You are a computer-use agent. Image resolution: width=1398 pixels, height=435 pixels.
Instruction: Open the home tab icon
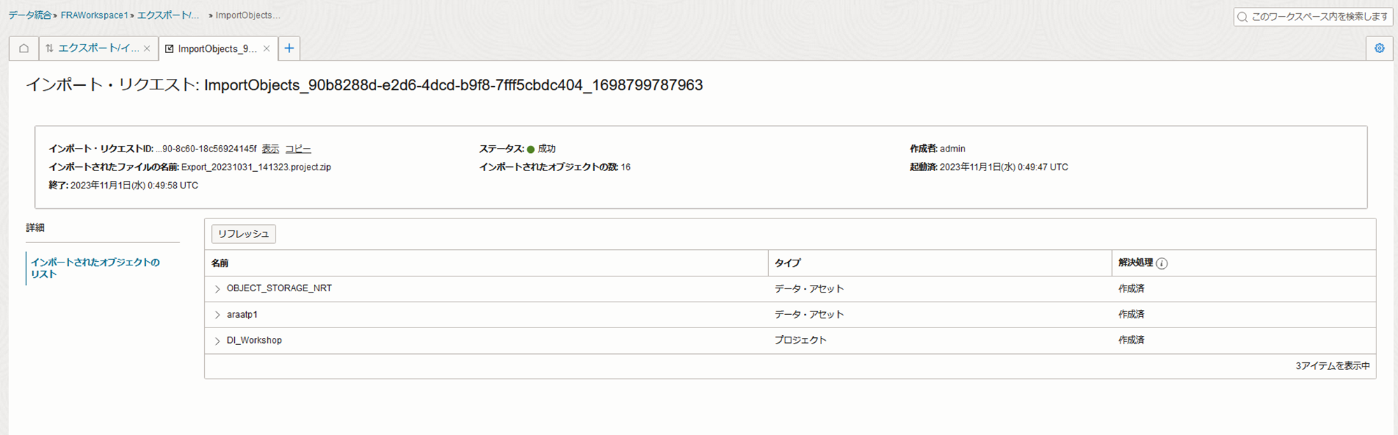click(x=24, y=48)
